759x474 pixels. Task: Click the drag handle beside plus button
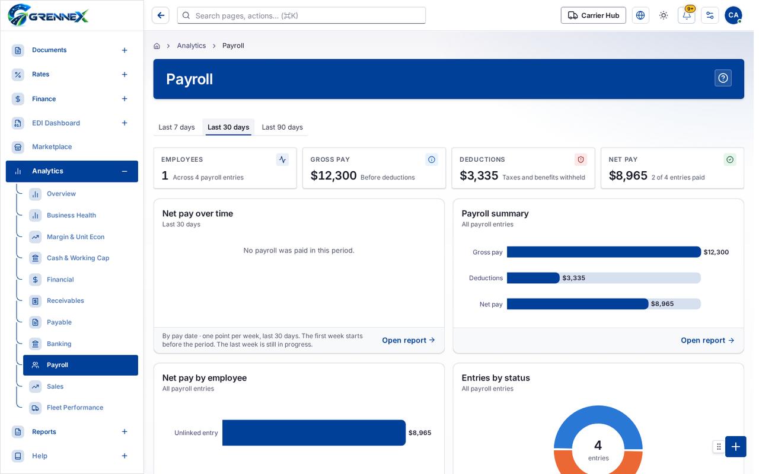pyautogui.click(x=719, y=447)
